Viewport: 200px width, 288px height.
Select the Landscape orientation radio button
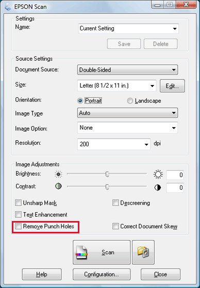point(130,101)
